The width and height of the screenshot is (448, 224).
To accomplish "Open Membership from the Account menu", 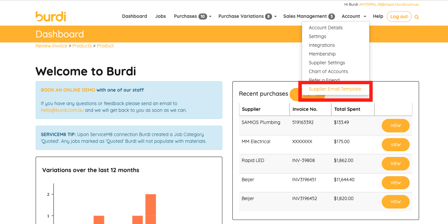I will (322, 54).
